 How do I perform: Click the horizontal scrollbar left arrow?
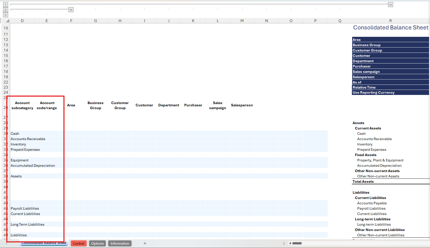(290, 243)
